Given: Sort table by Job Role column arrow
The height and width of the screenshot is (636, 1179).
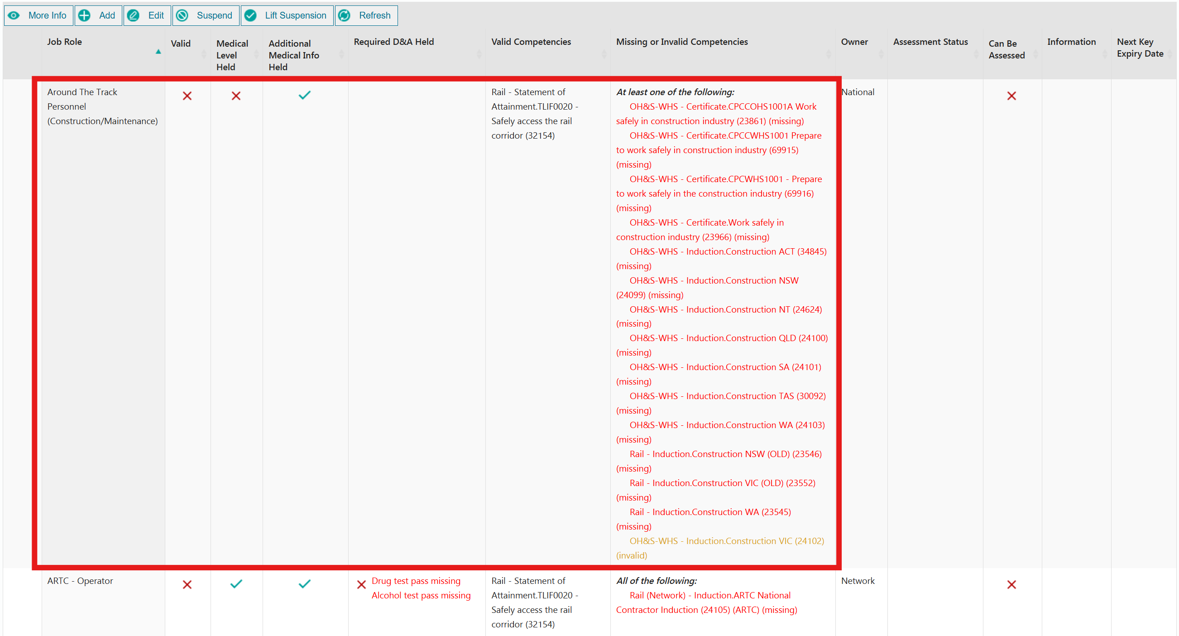Looking at the screenshot, I should 158,52.
